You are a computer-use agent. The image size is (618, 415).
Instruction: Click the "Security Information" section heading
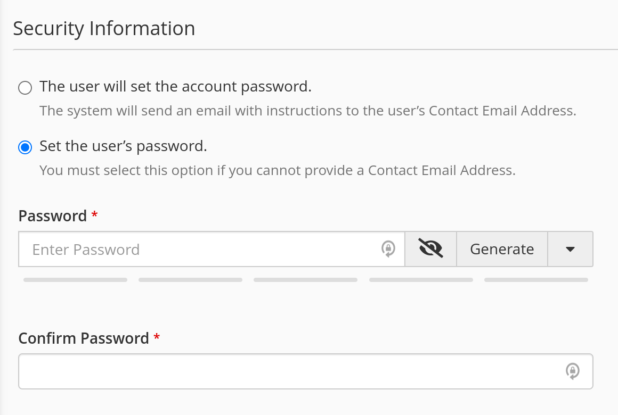tap(104, 28)
